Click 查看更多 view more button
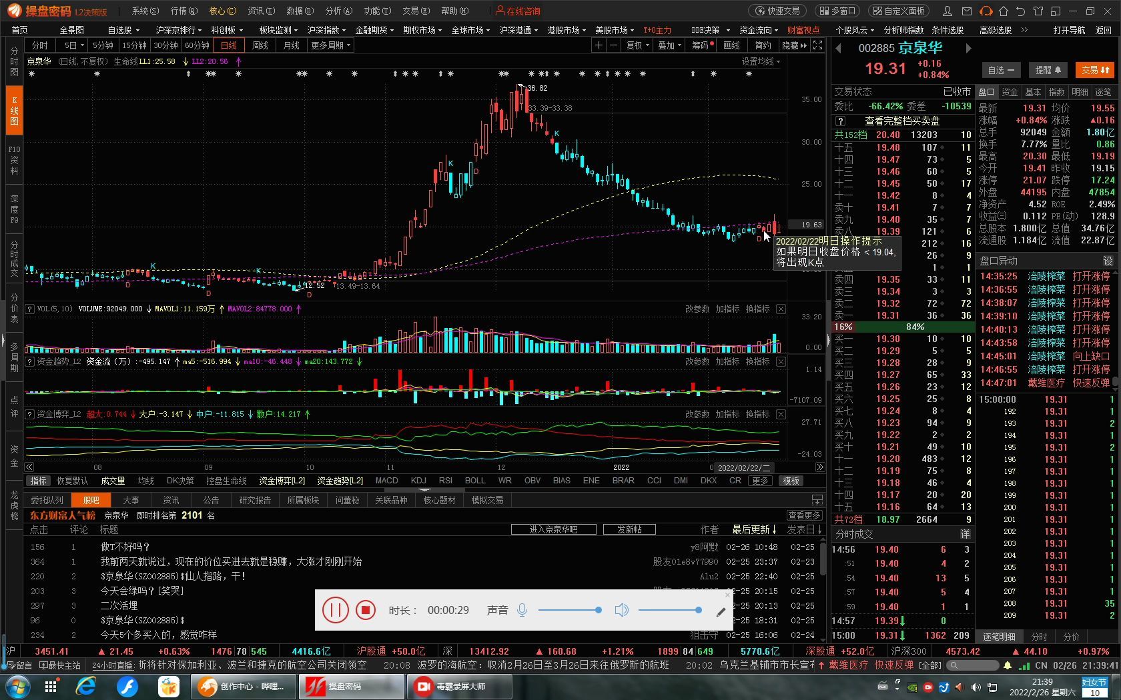The image size is (1121, 700). pos(804,515)
